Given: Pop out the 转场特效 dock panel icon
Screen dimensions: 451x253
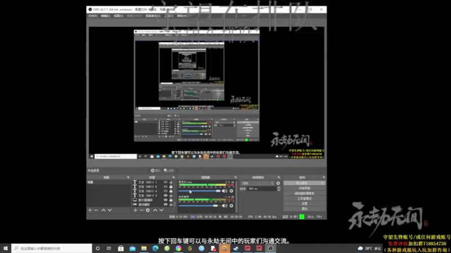Looking at the screenshot, I should pos(278,178).
